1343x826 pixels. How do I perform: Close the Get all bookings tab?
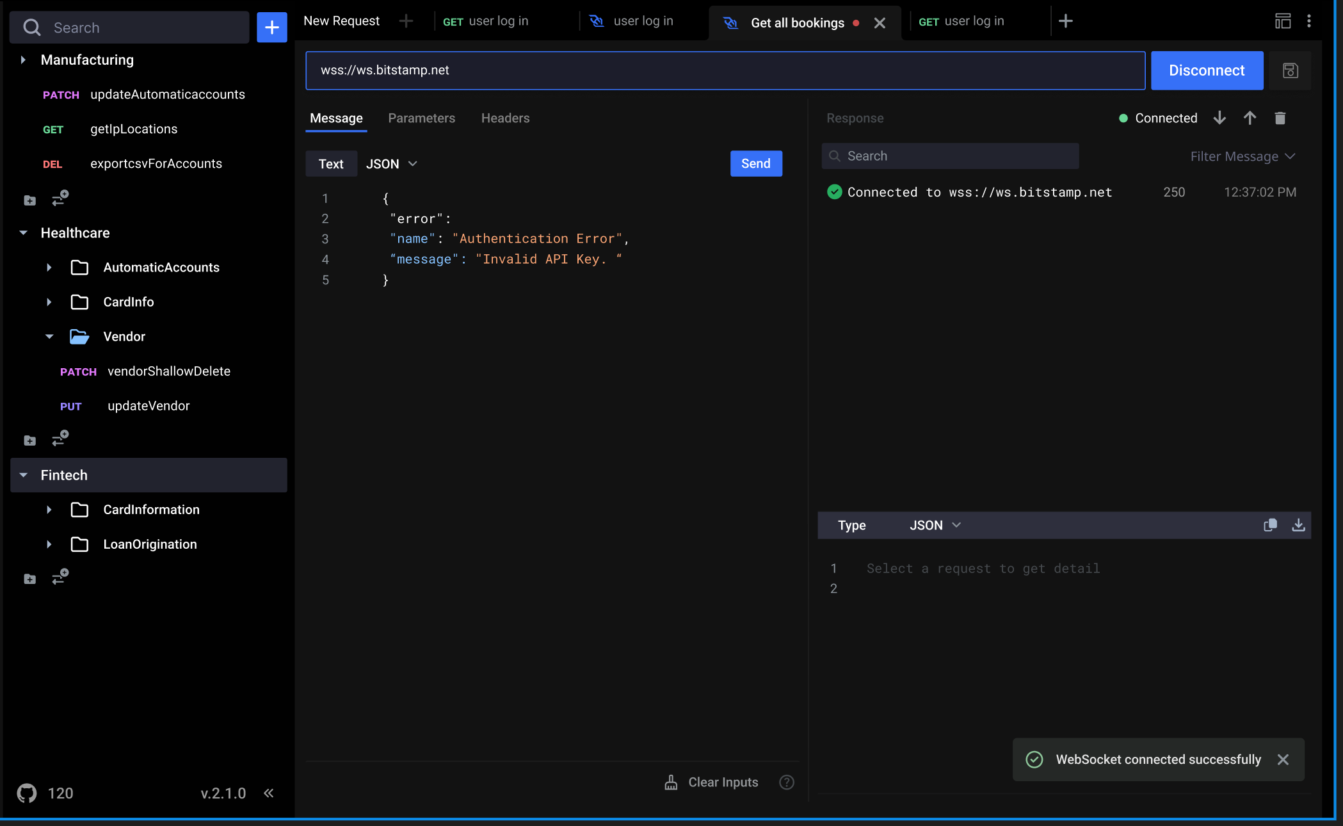coord(880,23)
